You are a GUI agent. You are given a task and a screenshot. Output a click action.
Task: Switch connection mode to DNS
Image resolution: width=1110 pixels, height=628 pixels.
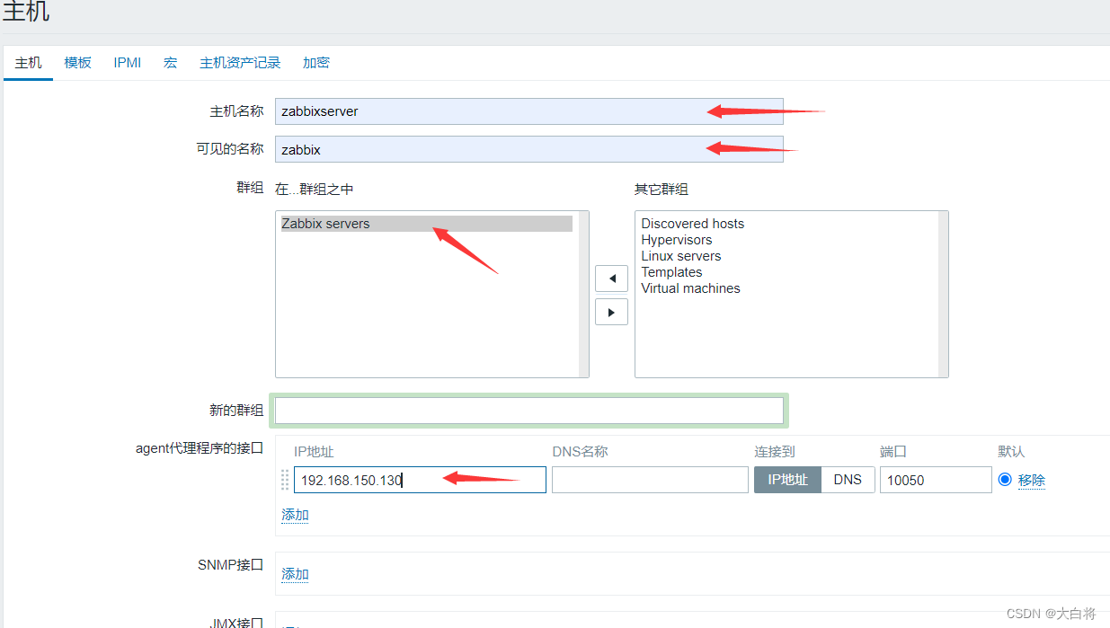[x=848, y=480]
